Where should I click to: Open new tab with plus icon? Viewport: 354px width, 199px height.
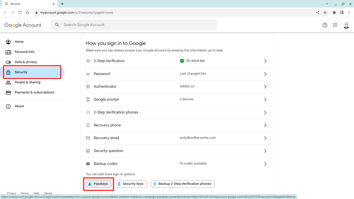62,4
